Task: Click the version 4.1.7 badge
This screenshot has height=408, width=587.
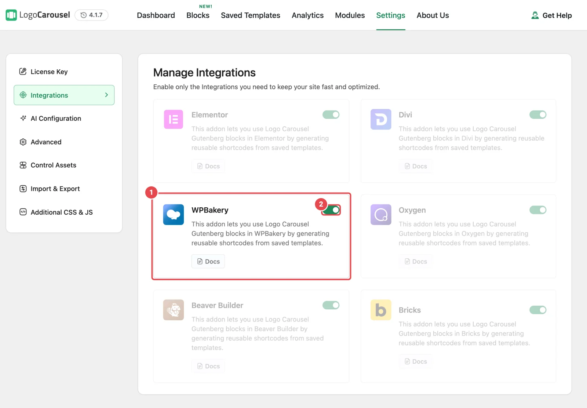Action: [x=91, y=15]
